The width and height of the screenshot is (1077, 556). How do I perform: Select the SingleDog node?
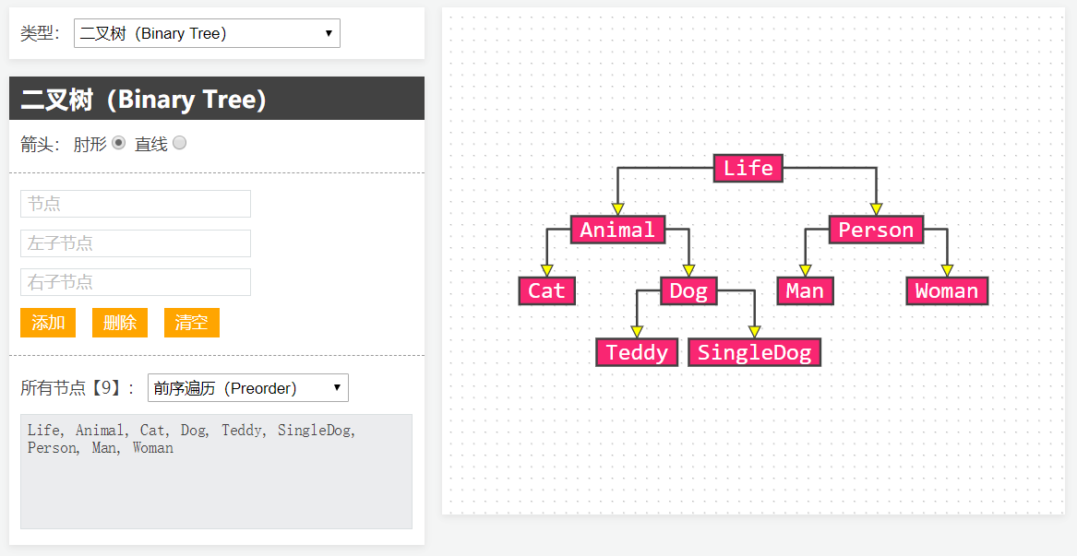click(754, 352)
